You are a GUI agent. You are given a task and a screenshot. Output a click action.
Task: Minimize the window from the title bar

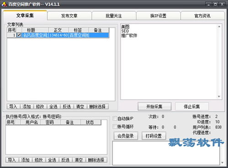[x=209, y=4]
